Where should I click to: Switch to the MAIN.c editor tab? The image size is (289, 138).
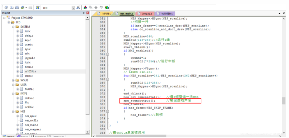[104, 14]
